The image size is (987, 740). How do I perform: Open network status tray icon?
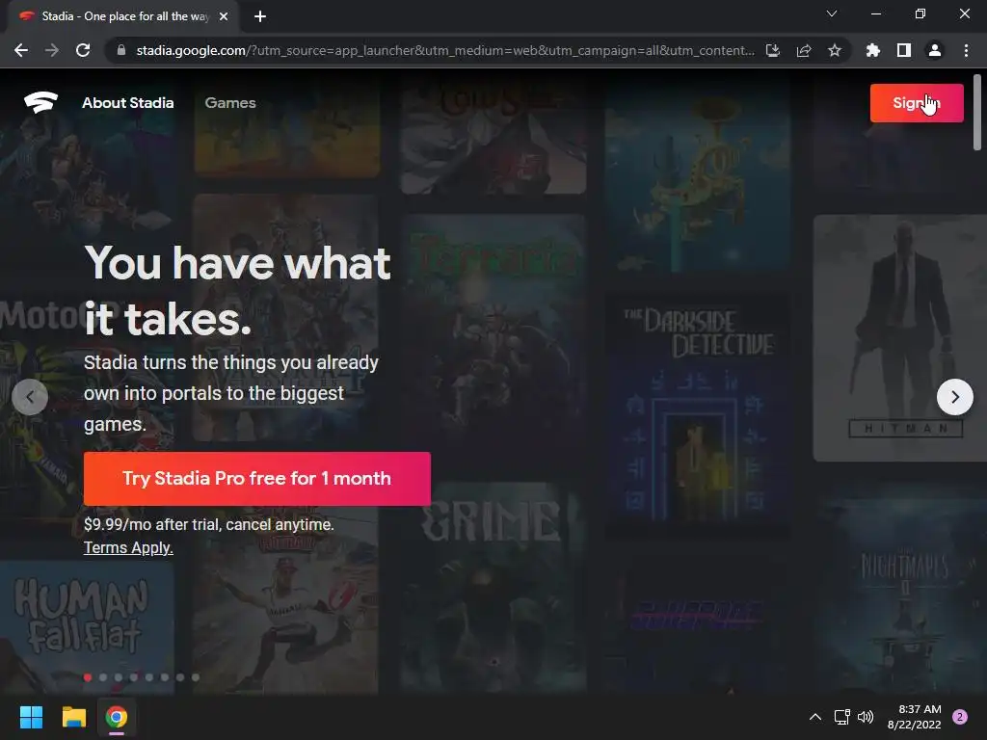841,717
